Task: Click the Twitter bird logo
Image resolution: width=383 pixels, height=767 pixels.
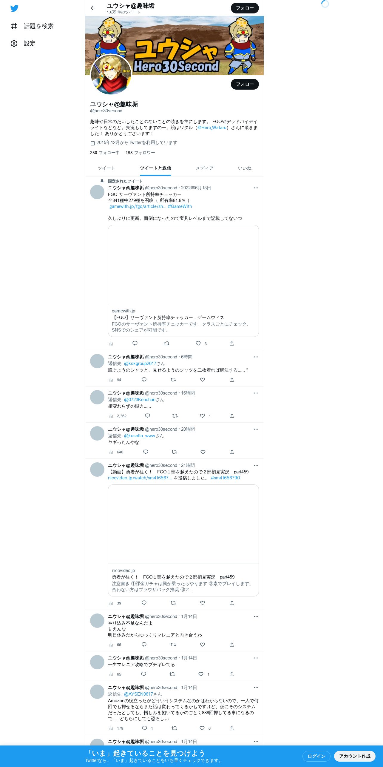Action: 14,8
